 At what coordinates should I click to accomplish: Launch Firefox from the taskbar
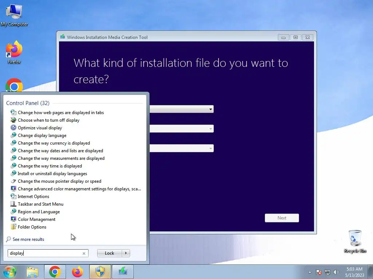[78, 272]
